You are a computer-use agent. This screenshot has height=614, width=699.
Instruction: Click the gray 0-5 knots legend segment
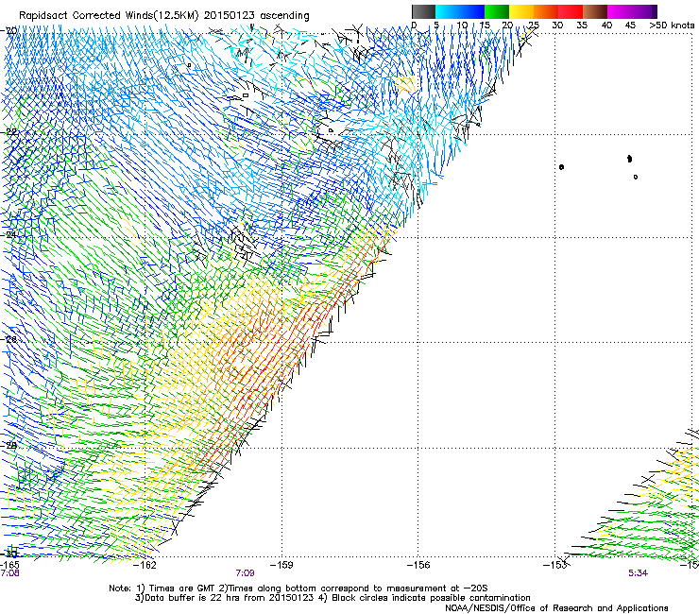click(x=423, y=11)
